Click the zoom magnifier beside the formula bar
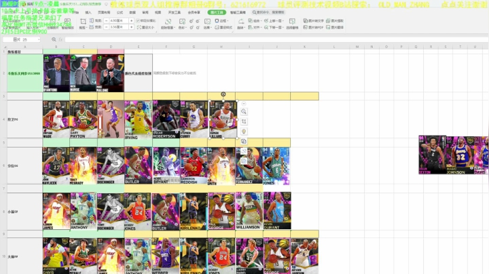Screen dimensions: 489x274 pos(54,39)
